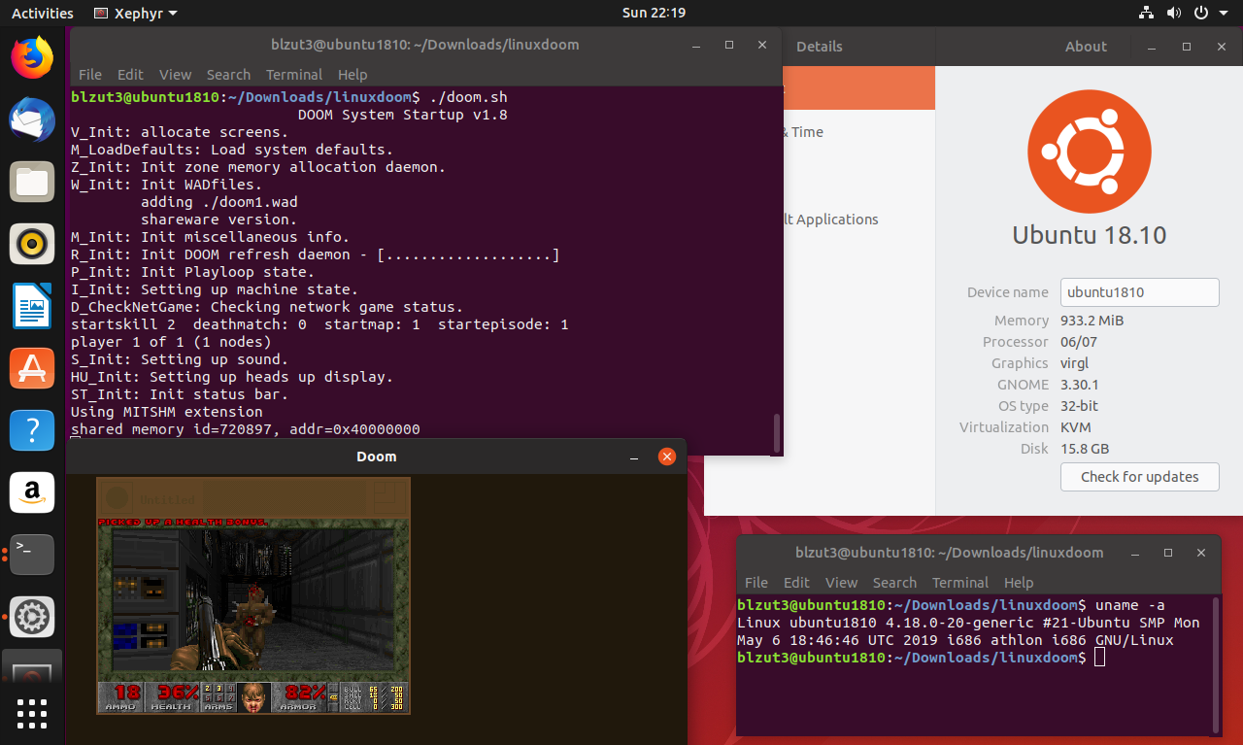This screenshot has width=1243, height=745.
Task: Open the Settings dock icon
Action: point(32,617)
